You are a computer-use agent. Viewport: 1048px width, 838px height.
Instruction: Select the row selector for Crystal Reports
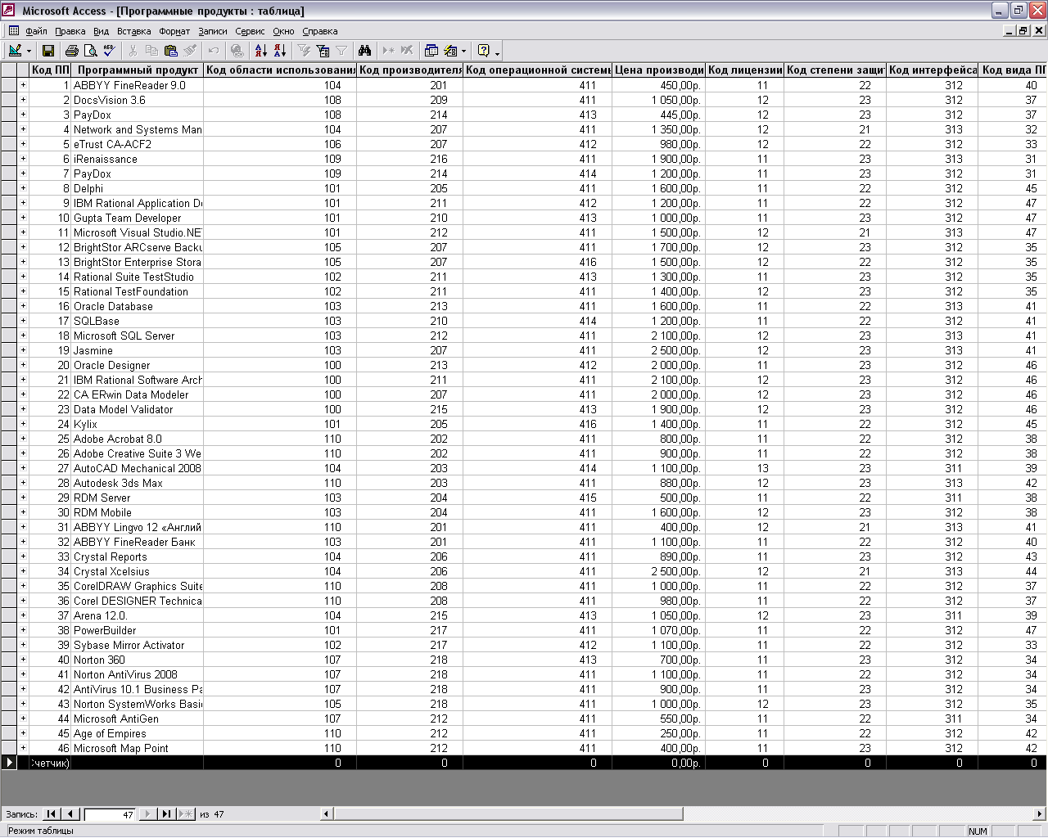[x=8, y=556]
